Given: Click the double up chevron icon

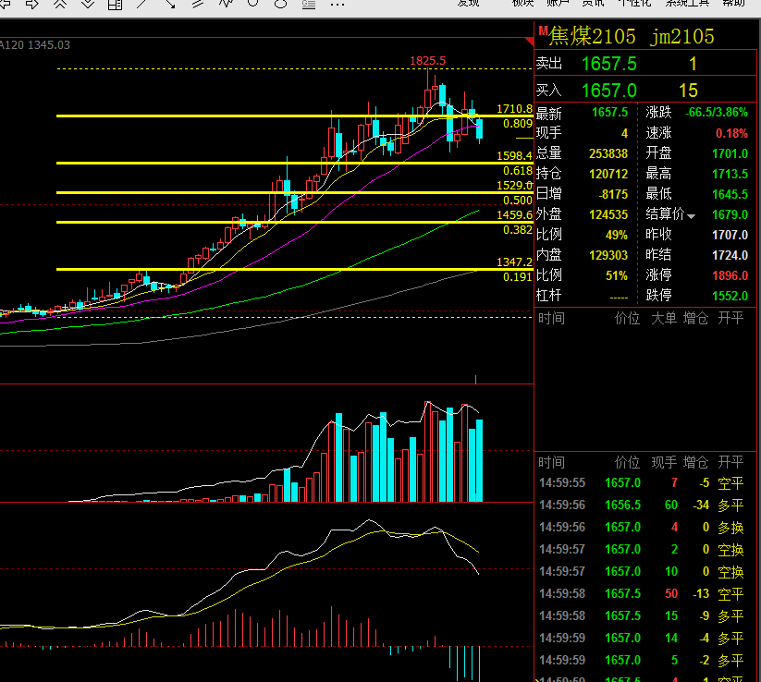Looking at the screenshot, I should pyautogui.click(x=60, y=5).
